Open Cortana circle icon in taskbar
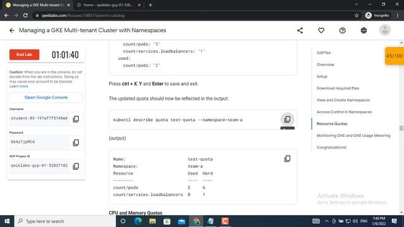The width and height of the screenshot is (404, 227). click(x=123, y=221)
